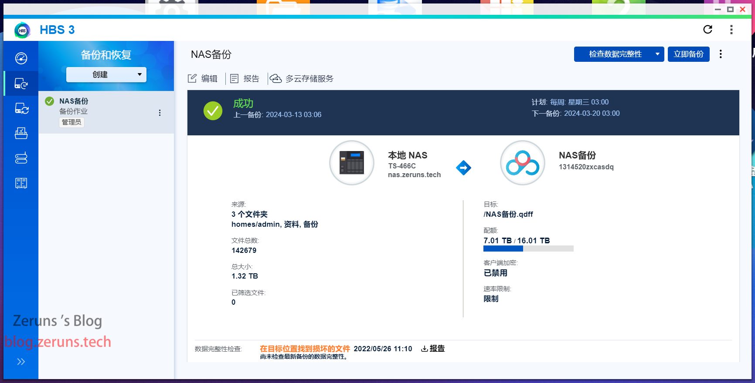Click 立即备份 button
755x383 pixels.
(x=689, y=54)
